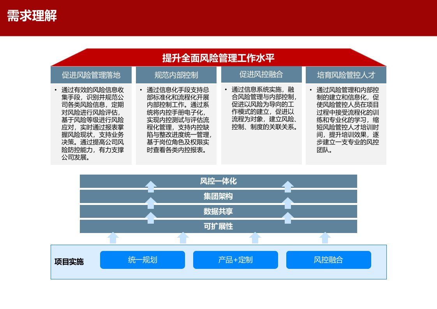Click left arrow pointing into 风控一体化 bar
The image size is (437, 309).
pyautogui.click(x=151, y=187)
